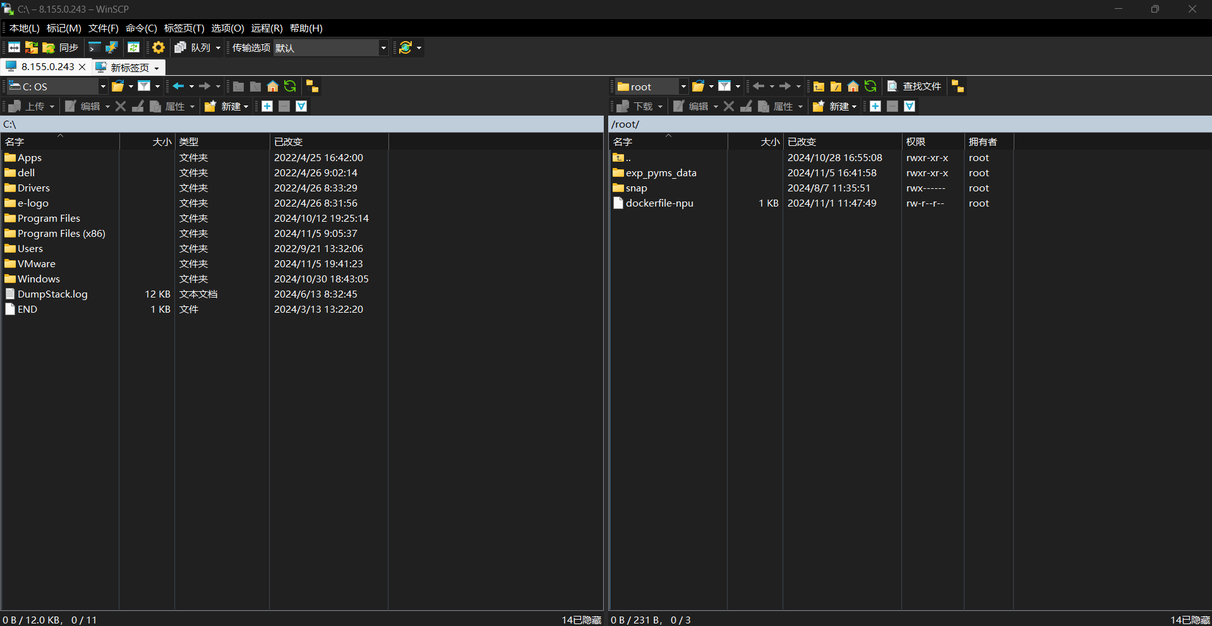Click the remote panel open folder icon
The height and width of the screenshot is (626, 1212).
[698, 87]
